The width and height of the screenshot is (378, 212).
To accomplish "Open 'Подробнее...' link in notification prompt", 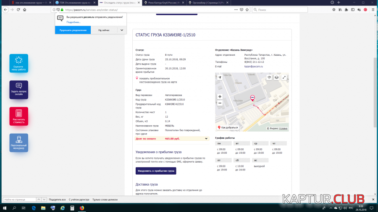I will pyautogui.click(x=73, y=22).
